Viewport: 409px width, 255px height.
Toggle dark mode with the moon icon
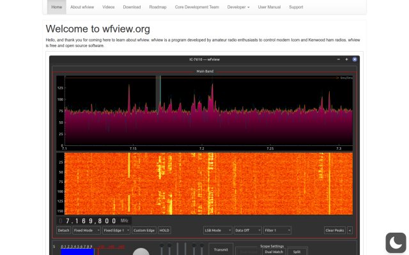coord(396,243)
